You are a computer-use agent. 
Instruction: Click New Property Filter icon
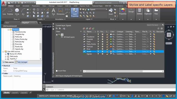click(56, 29)
